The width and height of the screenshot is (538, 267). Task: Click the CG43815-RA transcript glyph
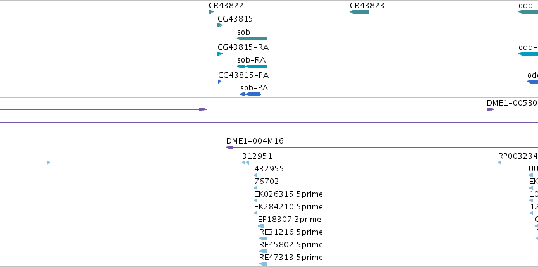220,54
